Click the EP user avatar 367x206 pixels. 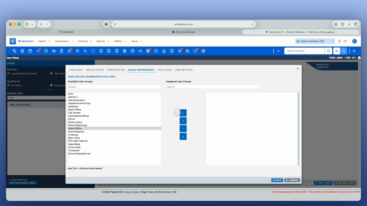tap(354, 41)
